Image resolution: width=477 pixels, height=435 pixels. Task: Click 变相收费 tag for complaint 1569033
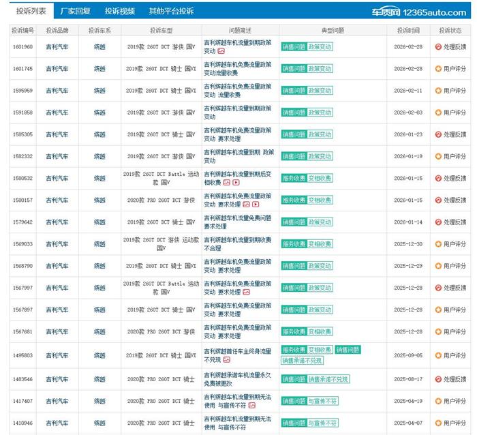(320, 244)
